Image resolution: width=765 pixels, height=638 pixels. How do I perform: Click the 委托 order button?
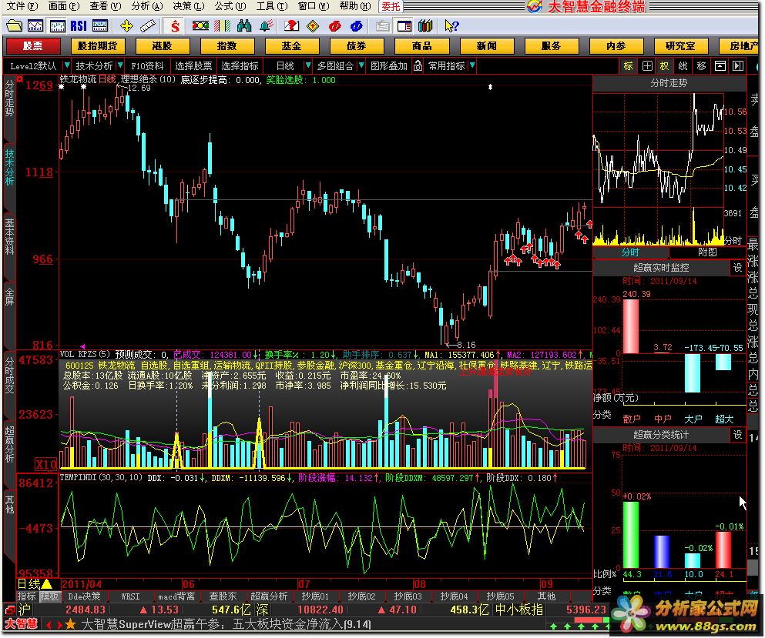(391, 6)
